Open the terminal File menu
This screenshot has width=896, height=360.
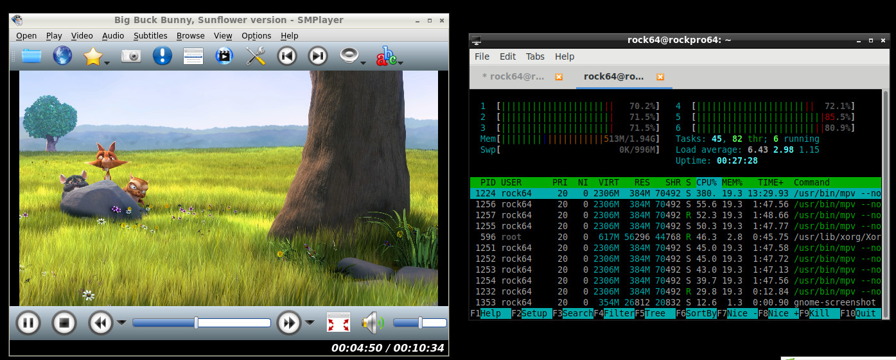tap(482, 56)
